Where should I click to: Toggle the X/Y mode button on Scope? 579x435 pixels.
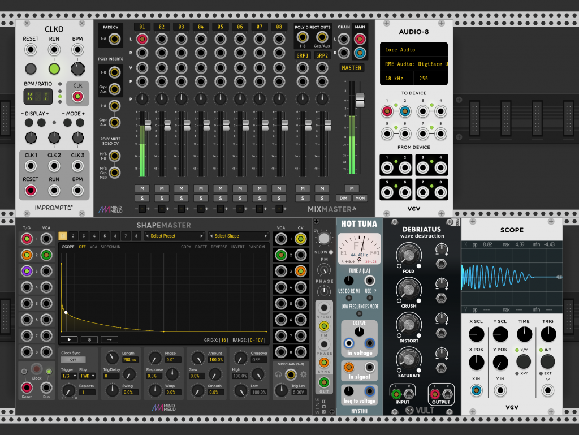point(524,361)
